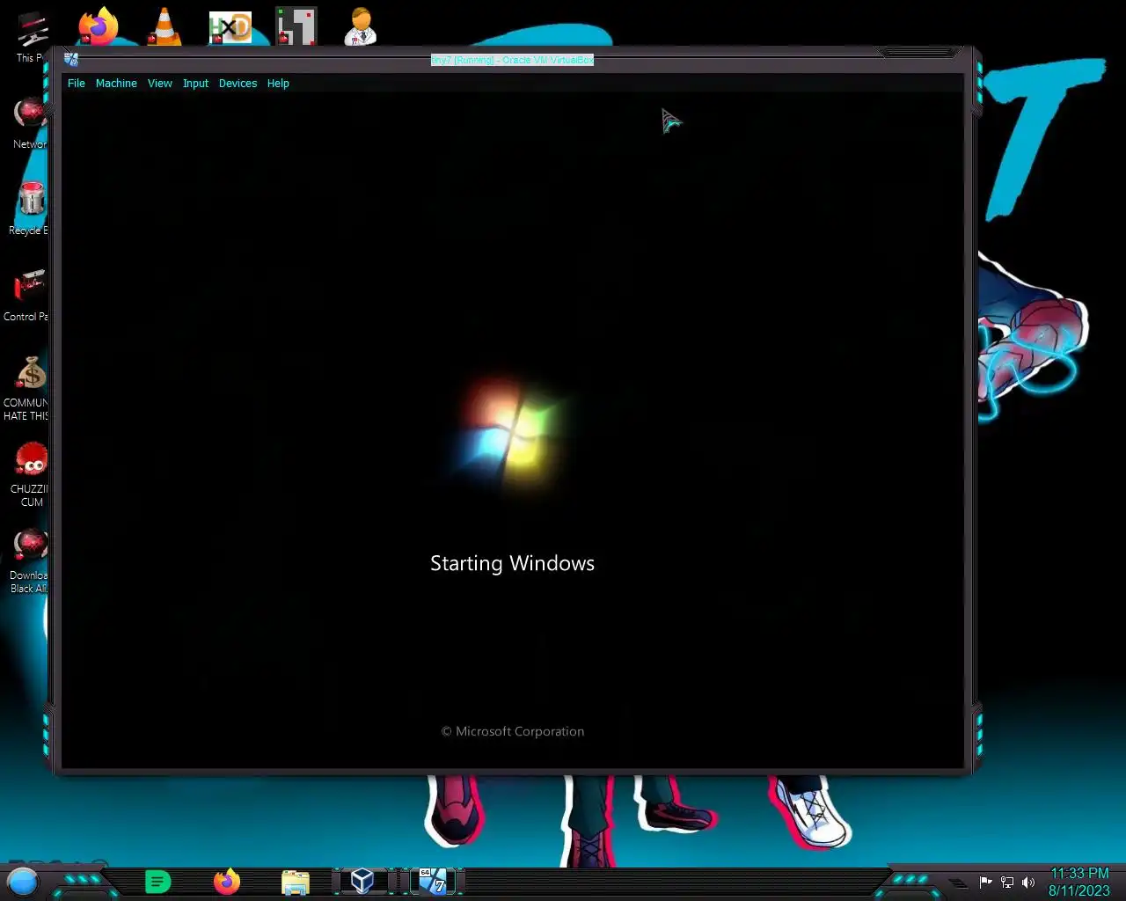
Task: Open the doctor figure desktop shortcut
Action: click(x=361, y=26)
